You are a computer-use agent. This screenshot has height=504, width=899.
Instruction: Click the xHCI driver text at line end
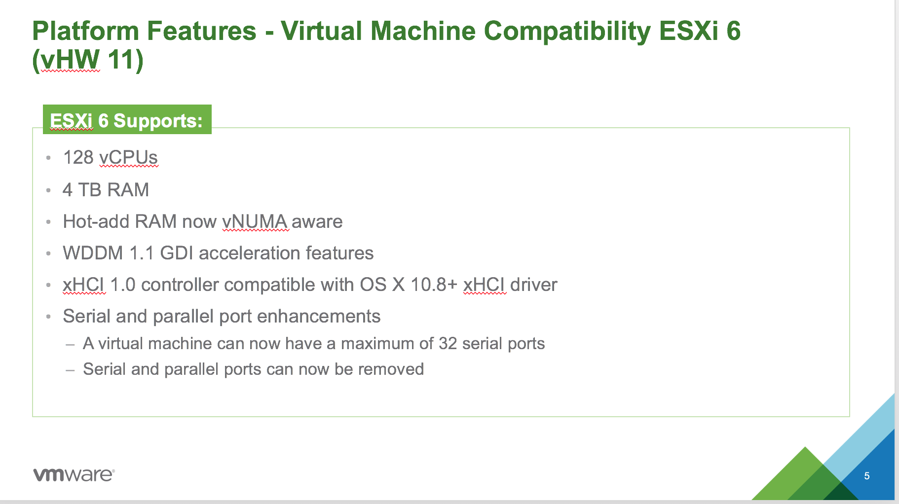510,285
